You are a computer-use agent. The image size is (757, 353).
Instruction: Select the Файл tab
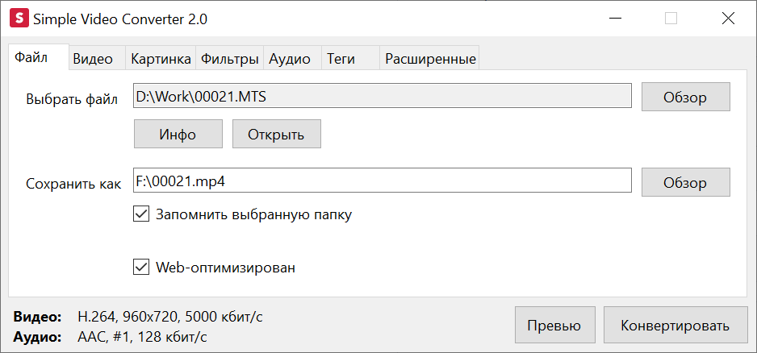(39, 57)
